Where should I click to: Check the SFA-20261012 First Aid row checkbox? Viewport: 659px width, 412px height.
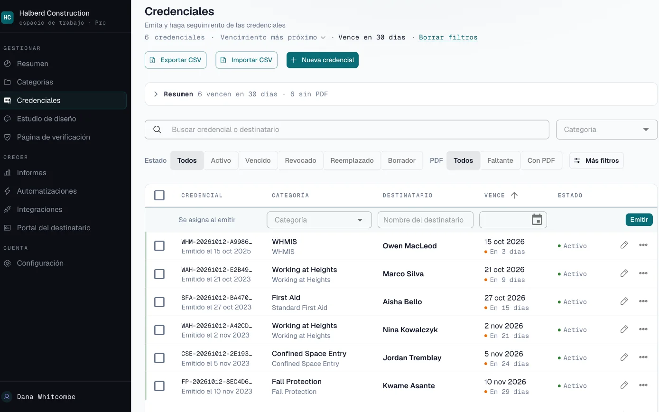pos(159,302)
